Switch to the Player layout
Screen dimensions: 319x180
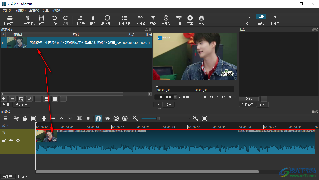pyautogui.click(x=275, y=23)
